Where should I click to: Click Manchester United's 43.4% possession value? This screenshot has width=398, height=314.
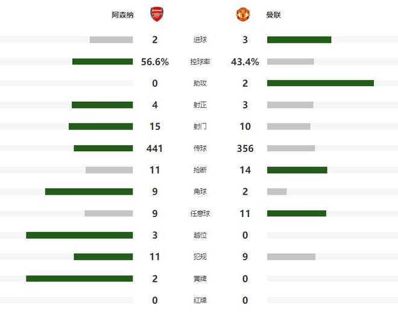[245, 61]
